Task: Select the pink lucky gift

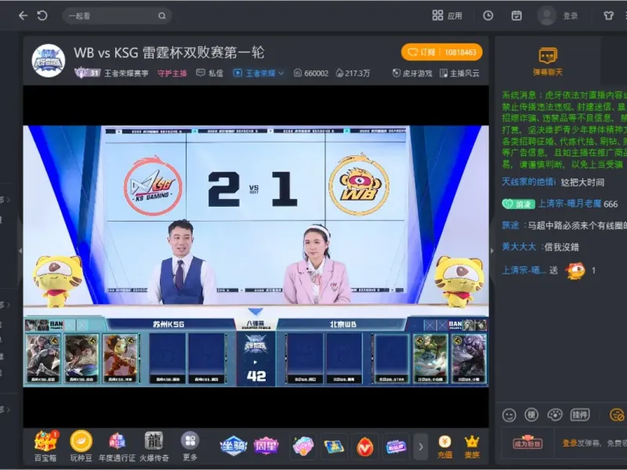Action: 303,446
